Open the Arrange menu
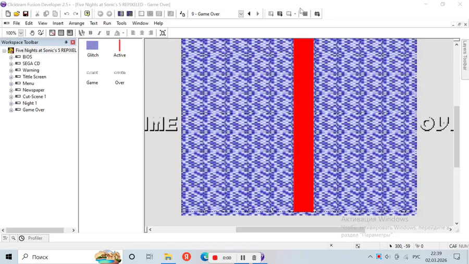Viewport: 469px width, 264px height. (77, 23)
